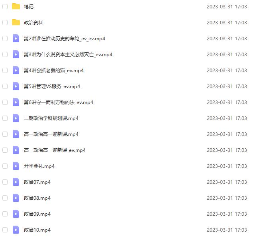Select checkbox for 二期政治学科规划课.mp4
This screenshot has width=253, height=242.
(5, 118)
